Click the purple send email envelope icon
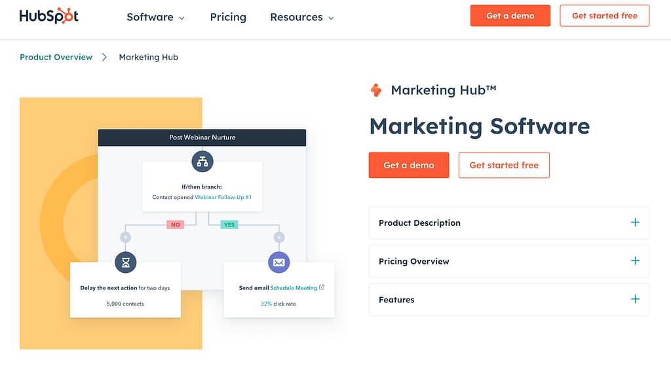671x377 pixels. (x=278, y=262)
